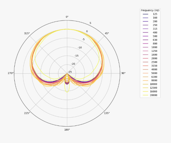Click the 0° angle label
The height and width of the screenshot is (143, 171).
click(x=67, y=17)
